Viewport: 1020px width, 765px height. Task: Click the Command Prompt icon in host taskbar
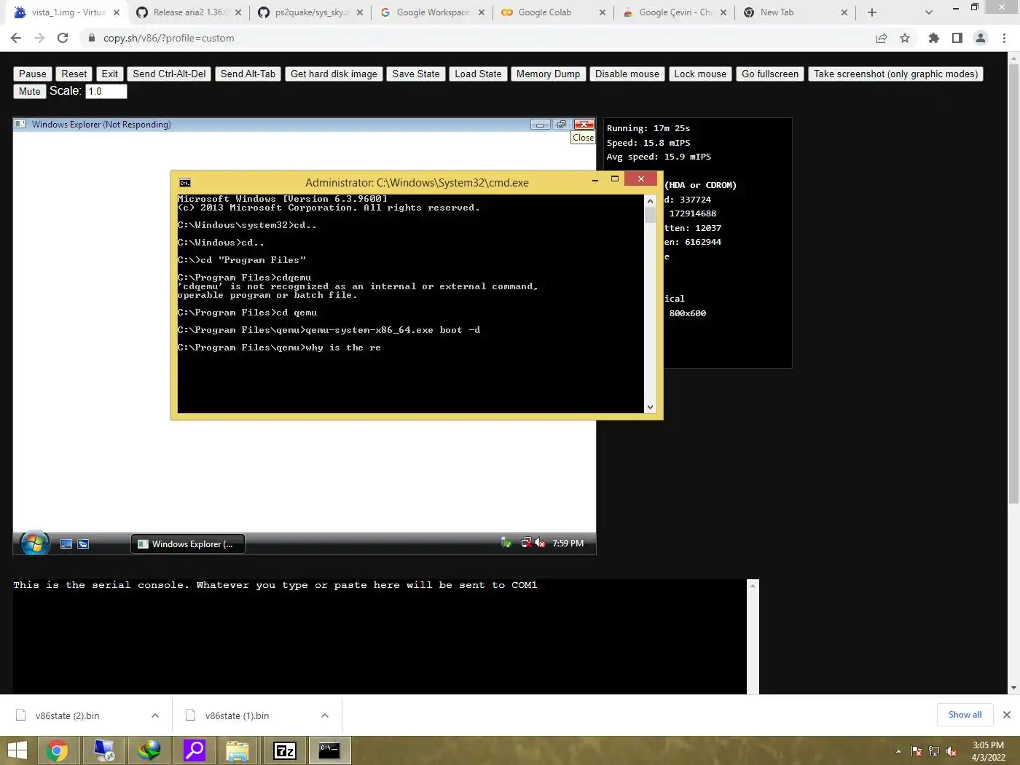tap(329, 750)
